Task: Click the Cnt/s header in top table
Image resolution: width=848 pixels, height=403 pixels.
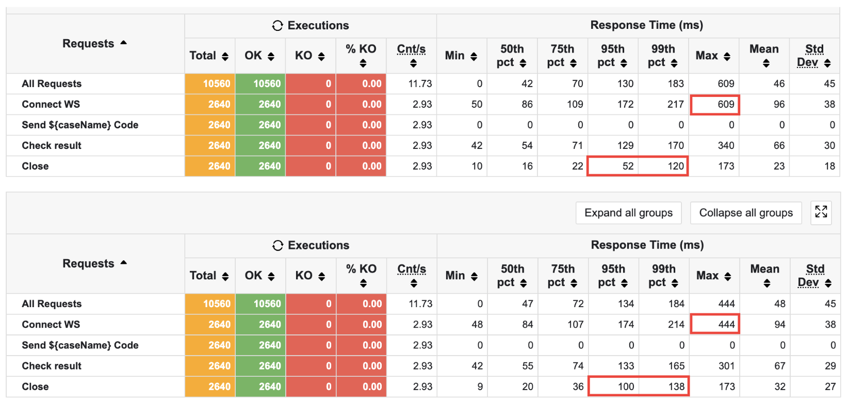Action: pyautogui.click(x=411, y=49)
